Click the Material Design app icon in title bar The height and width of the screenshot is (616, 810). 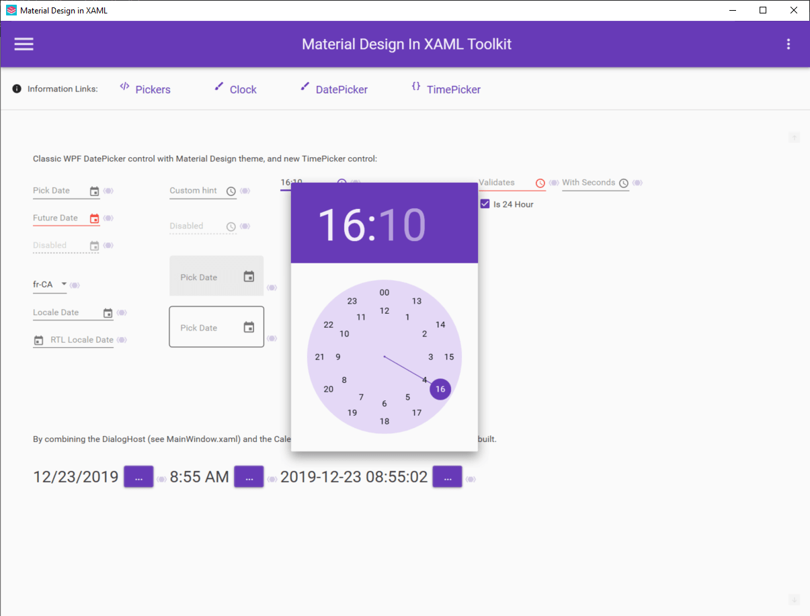(x=11, y=10)
